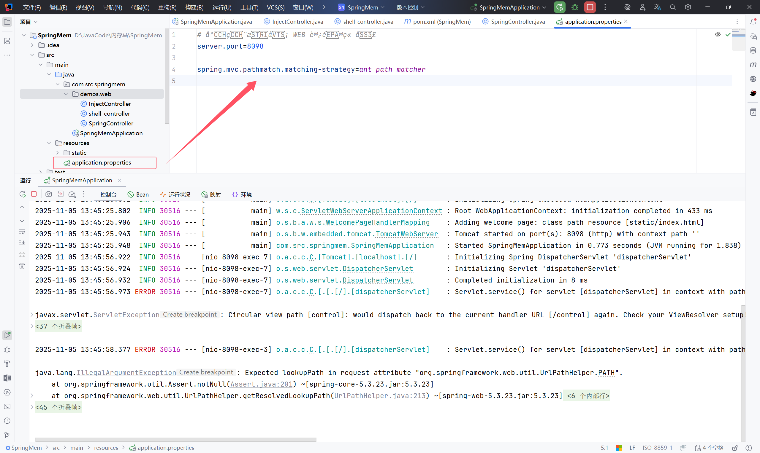Toggle soft-wrap in console output

pyautogui.click(x=22, y=231)
